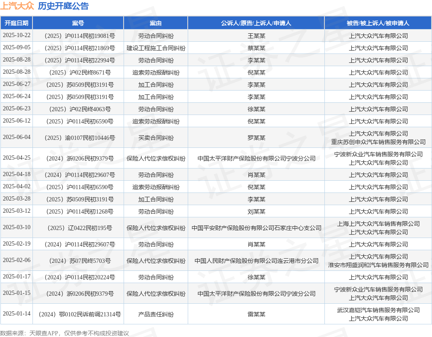Click the 开庭日期 column header
Image resolution: width=432 pixels, height=337 pixels.
(x=16, y=23)
